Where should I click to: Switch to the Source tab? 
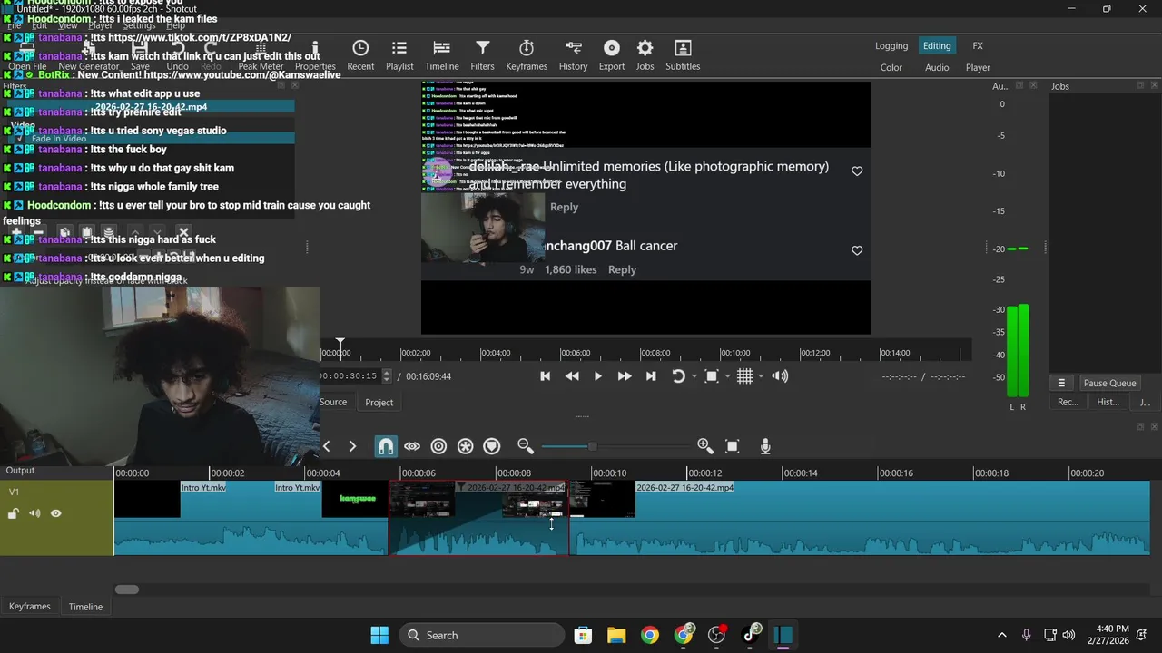click(x=333, y=402)
